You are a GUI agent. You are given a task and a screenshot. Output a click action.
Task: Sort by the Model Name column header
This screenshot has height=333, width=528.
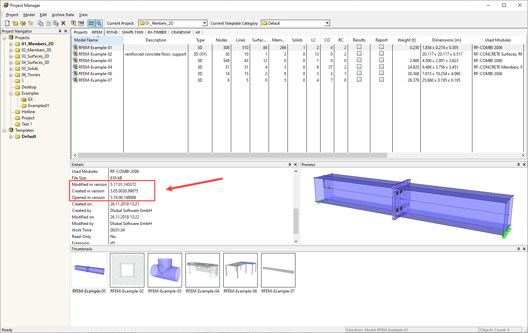[98, 40]
